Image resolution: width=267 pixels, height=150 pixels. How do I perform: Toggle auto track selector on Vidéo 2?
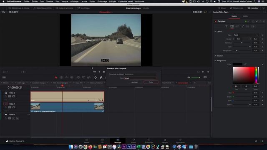click(x=10, y=96)
